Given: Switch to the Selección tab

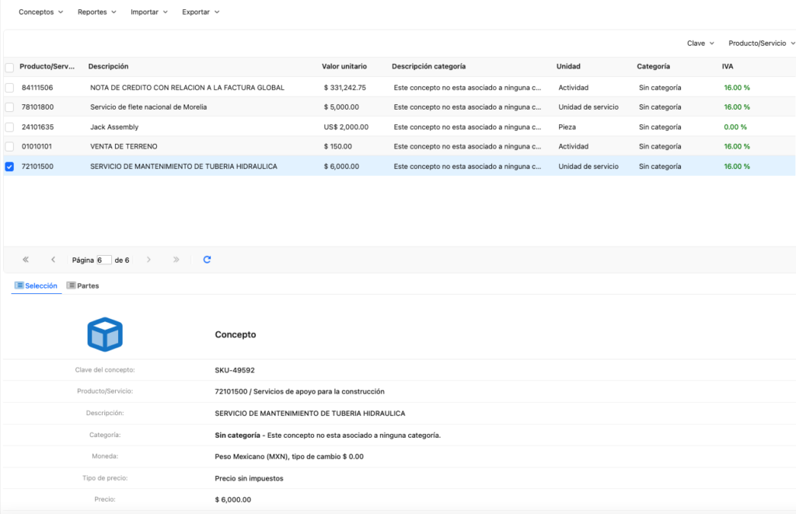Looking at the screenshot, I should 36,286.
